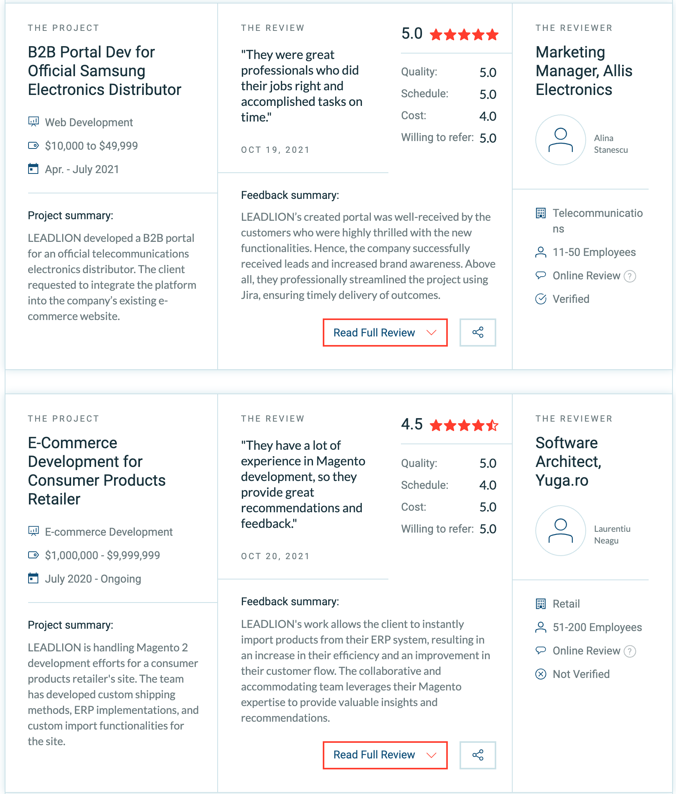Click the price tag icon next to $10,000 to $49,999

34,145
